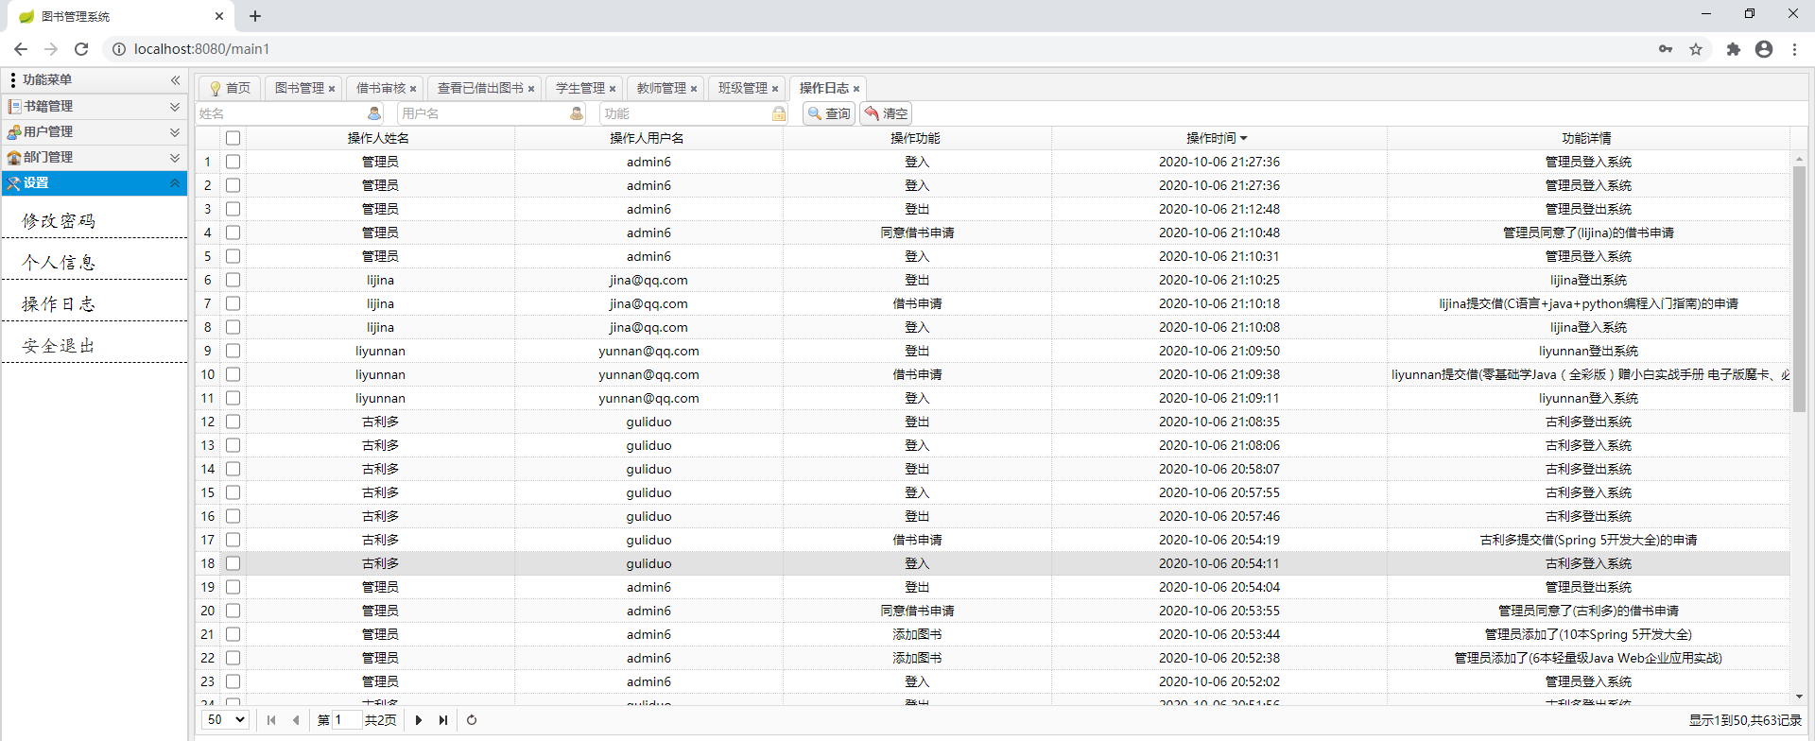
Task: Close the 图书管理 tab with its x icon
Action: (x=332, y=89)
